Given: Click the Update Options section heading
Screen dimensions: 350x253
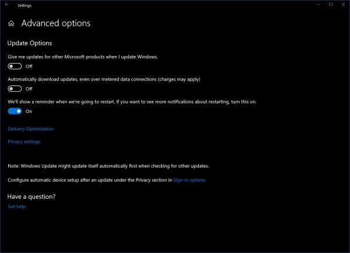Looking at the screenshot, I should pyautogui.click(x=30, y=43).
